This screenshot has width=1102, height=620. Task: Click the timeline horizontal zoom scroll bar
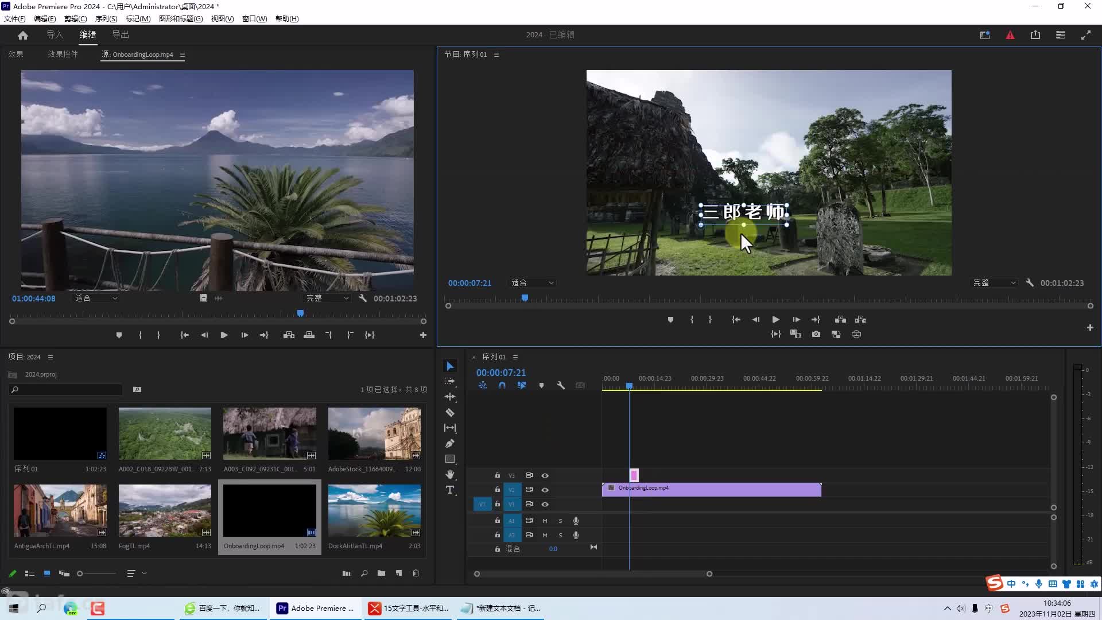click(593, 573)
